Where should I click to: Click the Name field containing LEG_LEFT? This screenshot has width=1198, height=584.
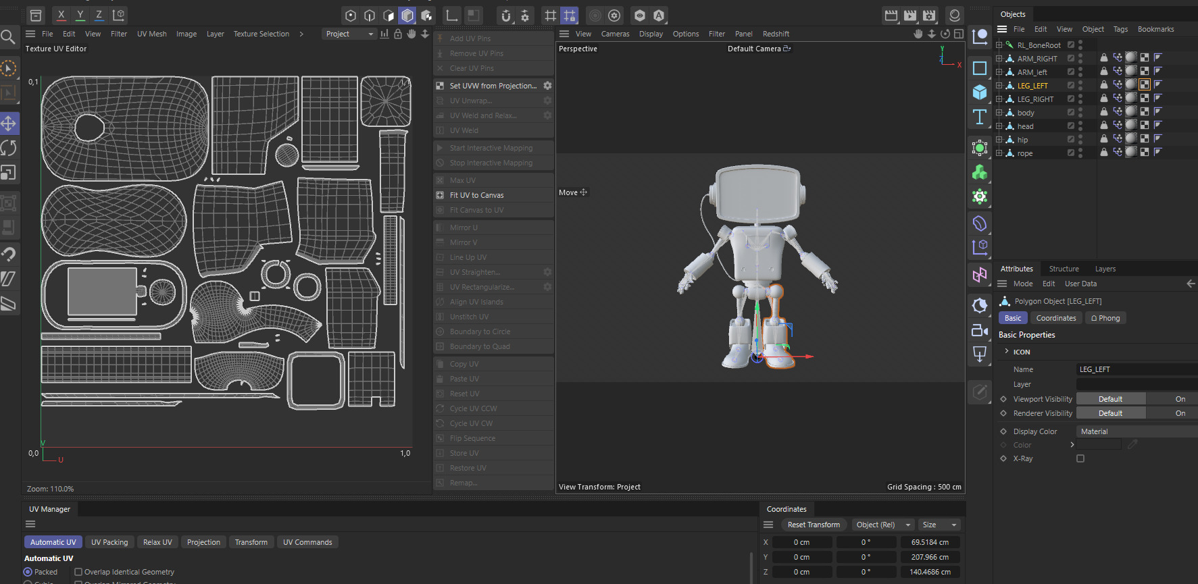[x=1137, y=369]
